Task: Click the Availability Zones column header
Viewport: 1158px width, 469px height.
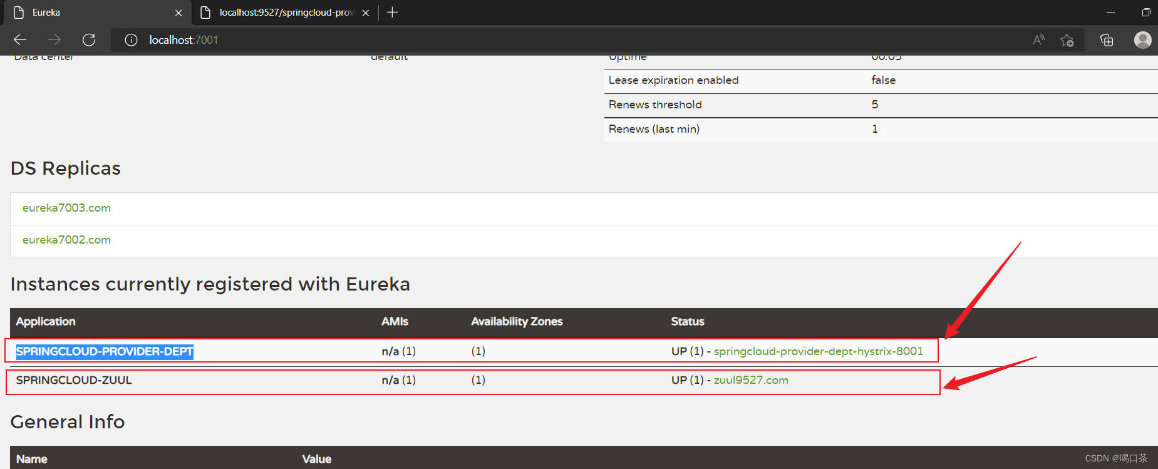Action: click(x=517, y=321)
